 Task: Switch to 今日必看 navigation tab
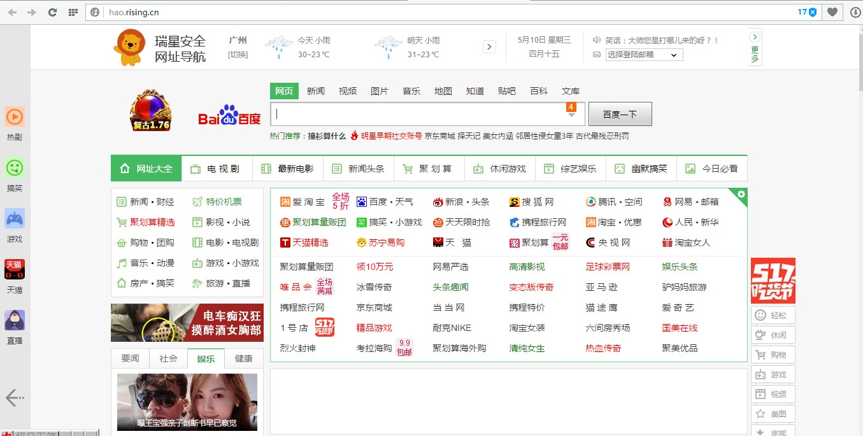[712, 169]
